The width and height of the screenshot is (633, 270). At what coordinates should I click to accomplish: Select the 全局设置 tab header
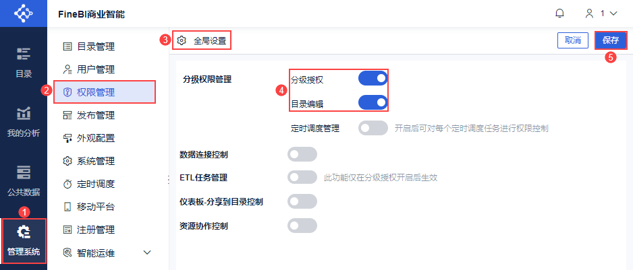pos(209,40)
